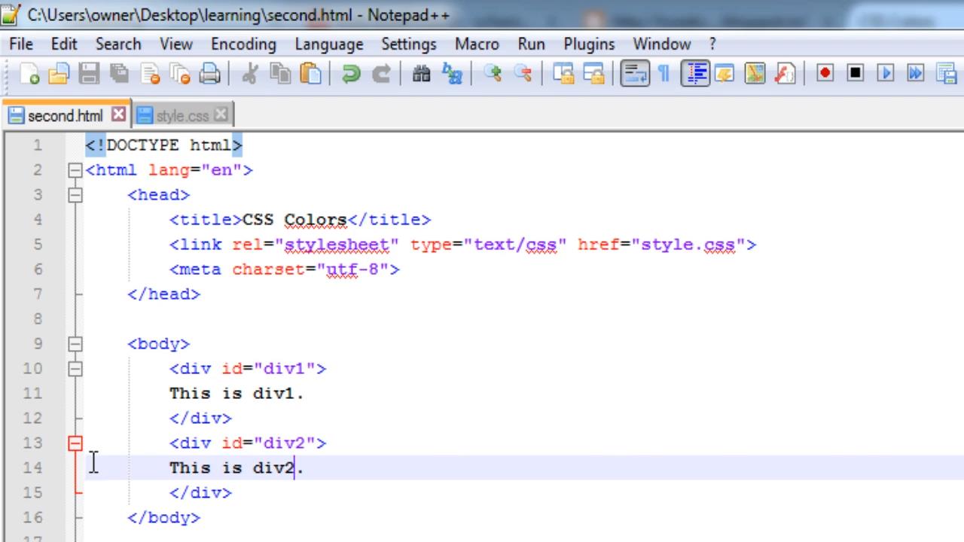This screenshot has height=542, width=964.
Task: Click the 'style.css' href value
Action: 688,245
